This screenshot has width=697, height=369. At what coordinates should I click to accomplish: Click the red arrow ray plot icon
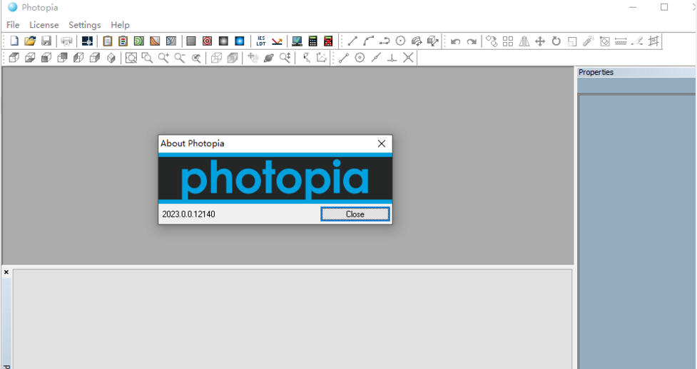[277, 41]
